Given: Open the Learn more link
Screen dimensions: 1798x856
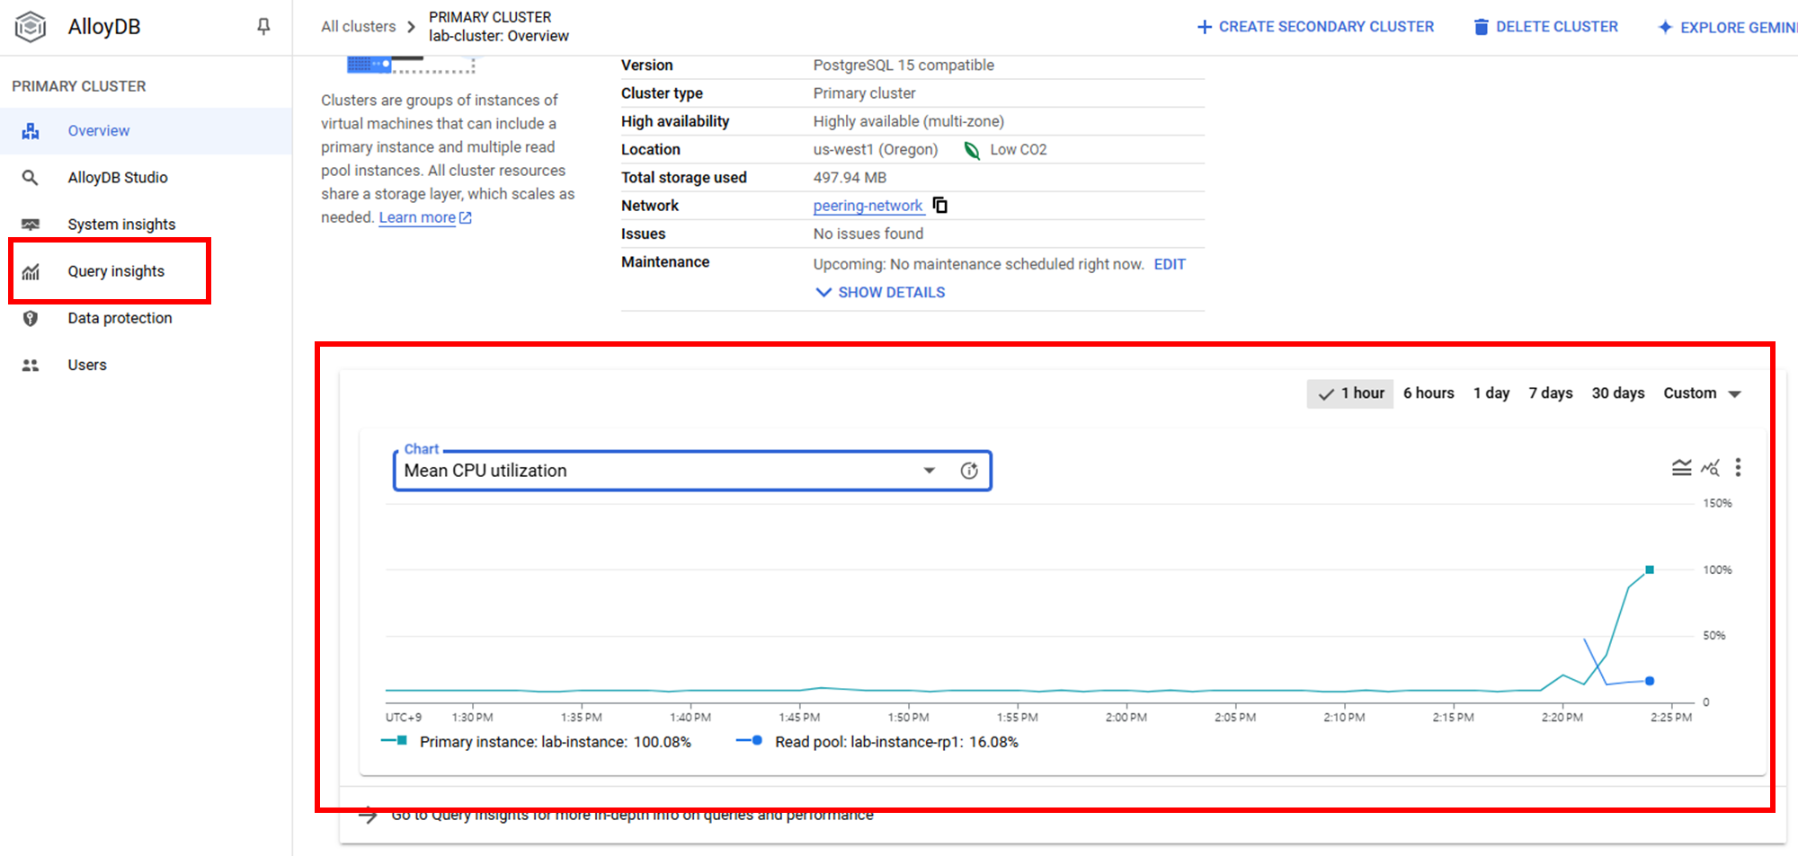Looking at the screenshot, I should click(425, 217).
